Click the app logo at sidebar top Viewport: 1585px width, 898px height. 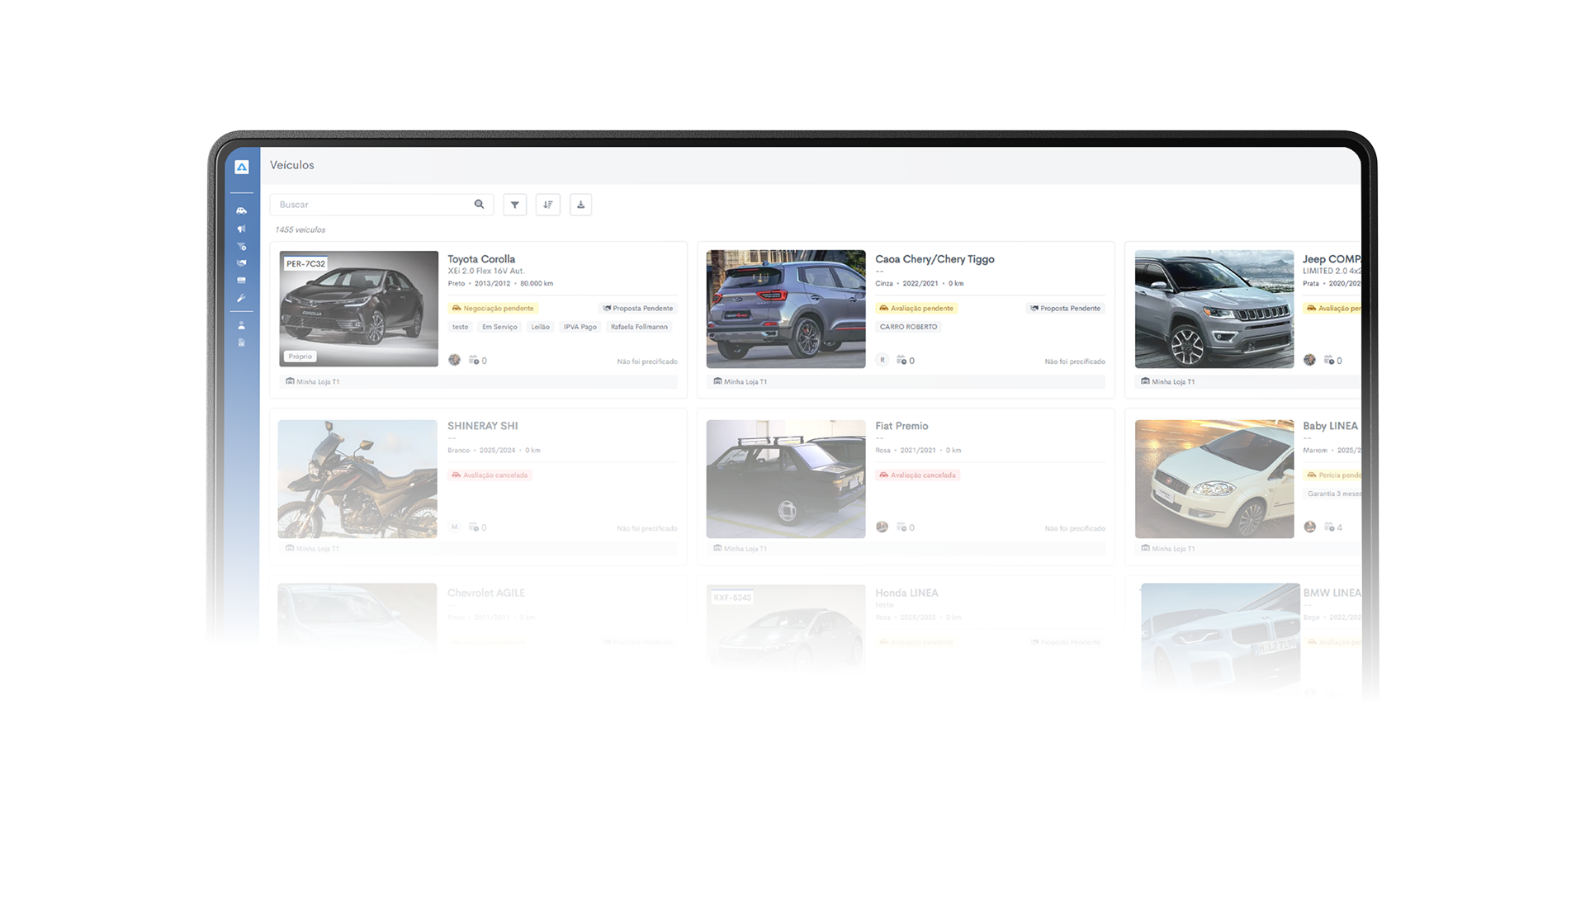point(241,167)
